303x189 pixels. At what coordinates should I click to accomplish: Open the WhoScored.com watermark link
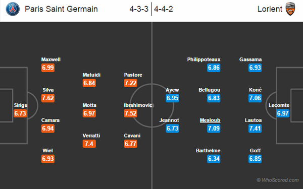(278, 180)
